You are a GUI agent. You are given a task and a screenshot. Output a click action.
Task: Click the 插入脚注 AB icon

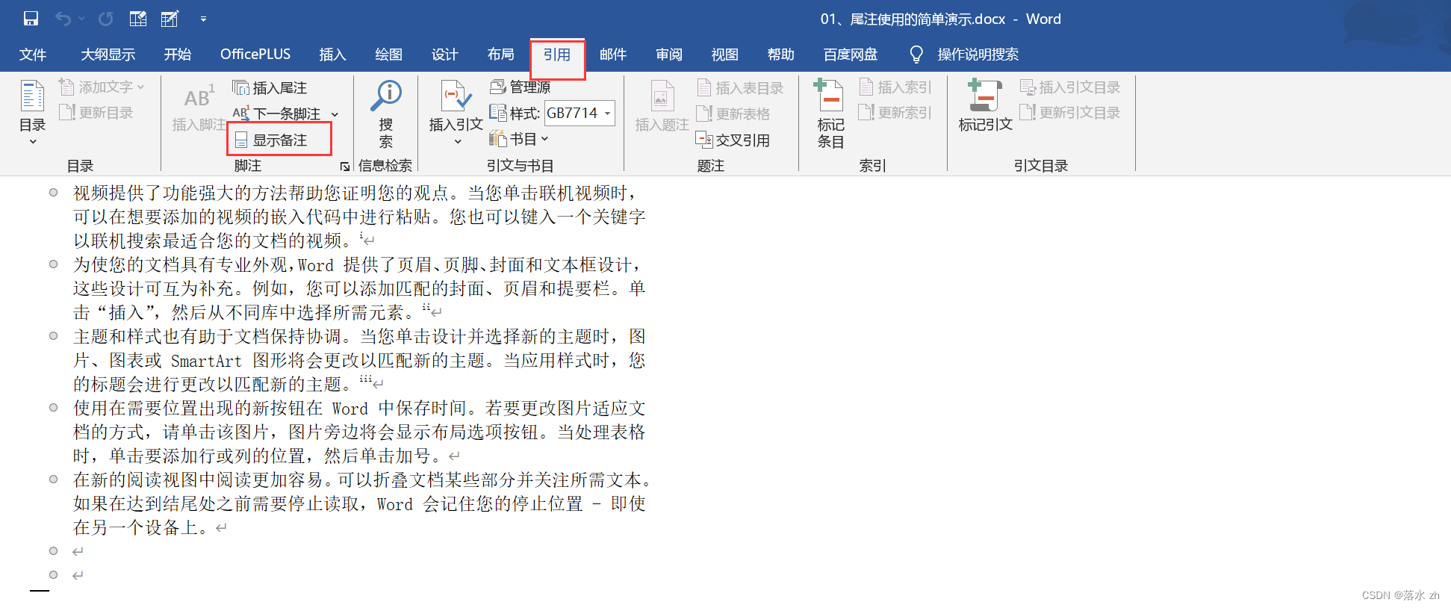(x=199, y=98)
